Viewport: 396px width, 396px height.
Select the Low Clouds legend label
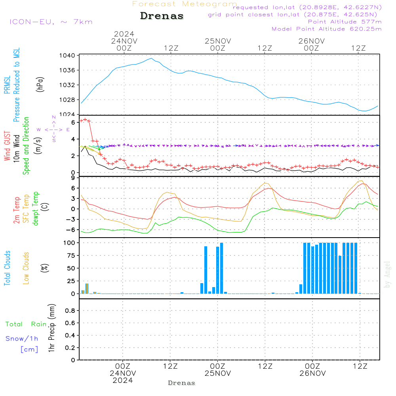(x=27, y=268)
